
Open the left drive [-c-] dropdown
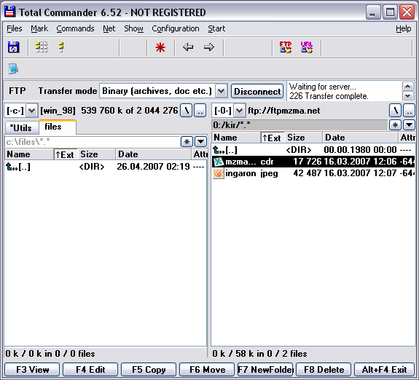point(32,111)
